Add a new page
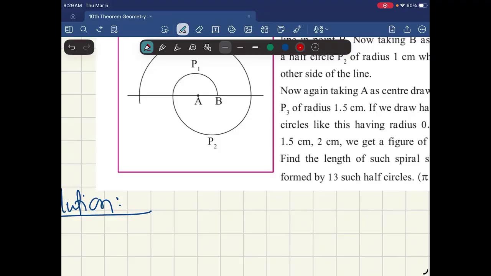The image size is (491, 276). pos(392,29)
